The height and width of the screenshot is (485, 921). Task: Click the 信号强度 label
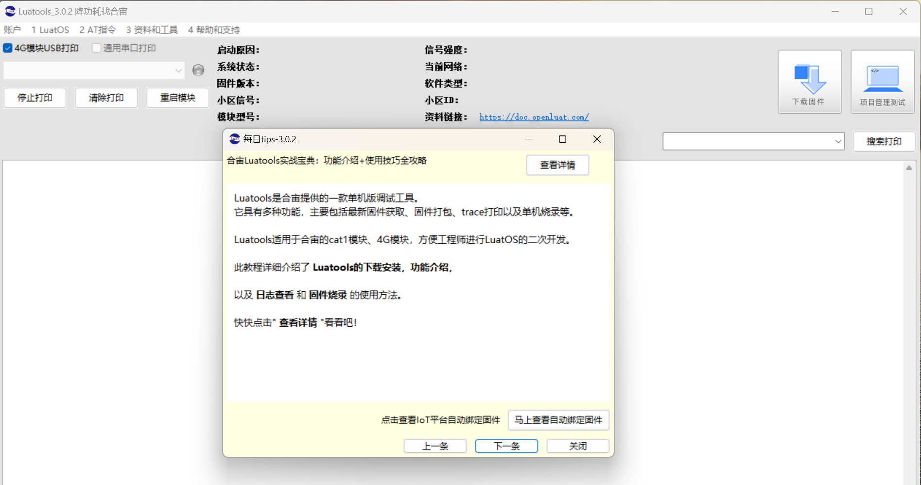[446, 50]
